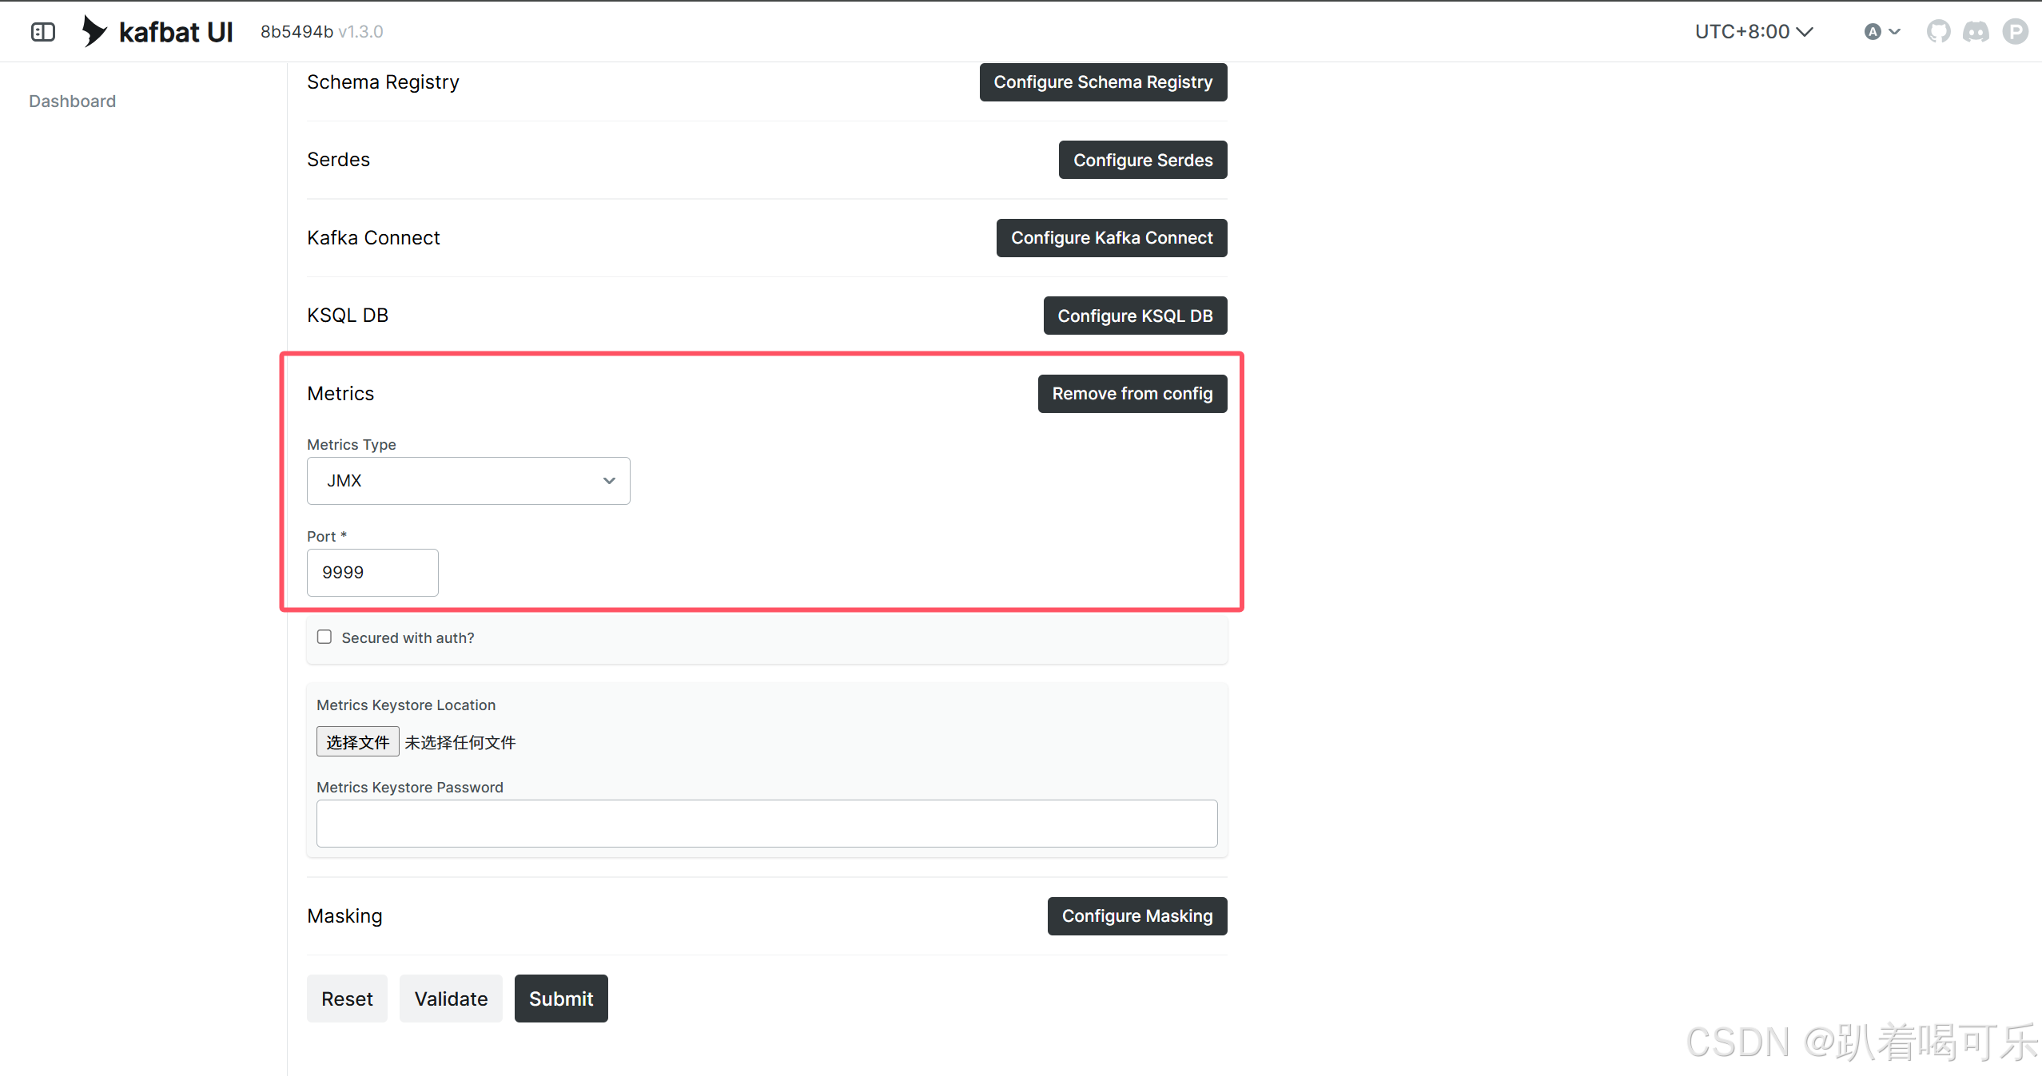This screenshot has height=1076, width=2042.
Task: Click Configure Kafka Connect button
Action: click(x=1112, y=238)
